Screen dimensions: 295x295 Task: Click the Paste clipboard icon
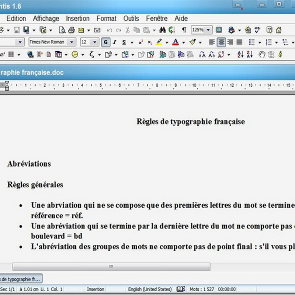pos(146,30)
